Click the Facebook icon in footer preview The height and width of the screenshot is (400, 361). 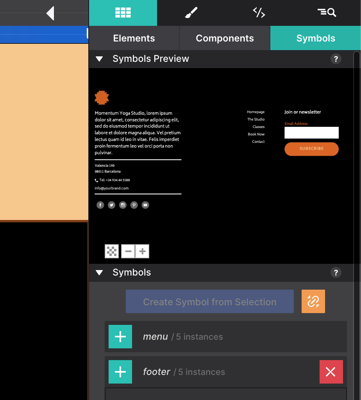click(100, 205)
